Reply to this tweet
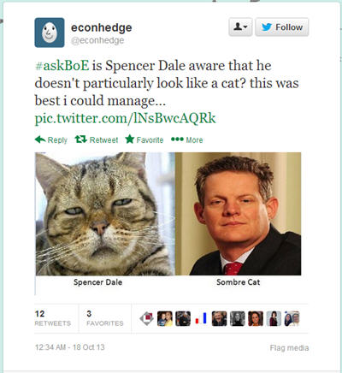The width and height of the screenshot is (342, 373). click(x=51, y=139)
